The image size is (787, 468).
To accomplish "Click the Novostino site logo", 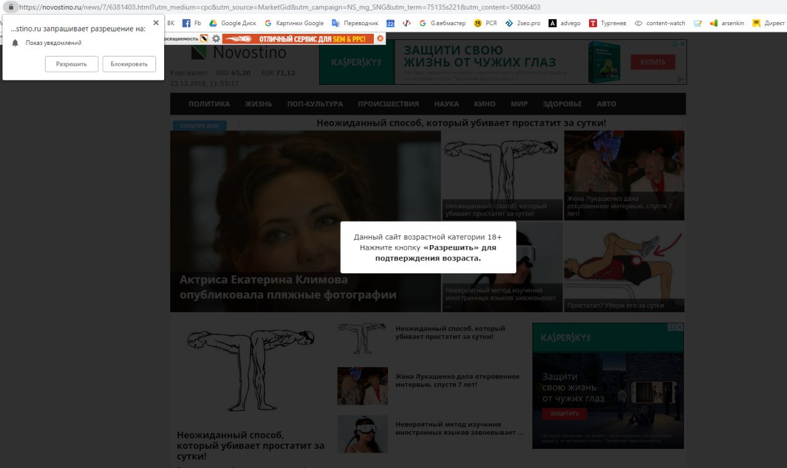I will (x=238, y=53).
